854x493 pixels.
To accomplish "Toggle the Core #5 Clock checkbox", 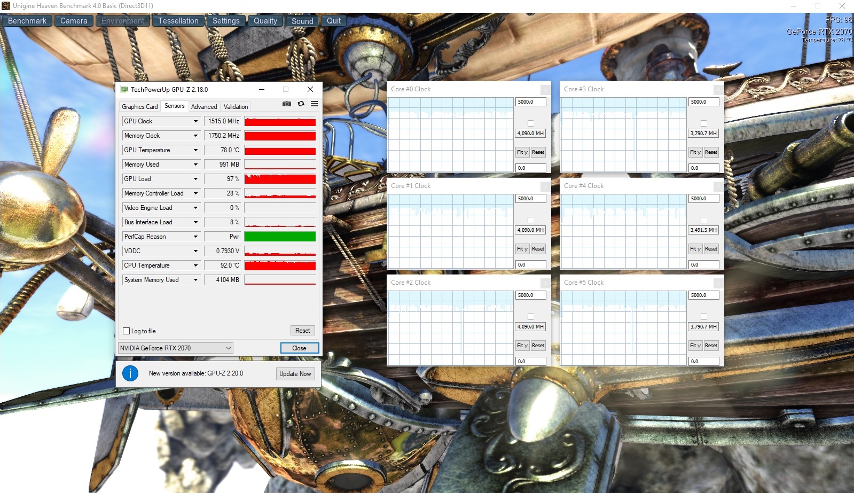I will tap(704, 317).
